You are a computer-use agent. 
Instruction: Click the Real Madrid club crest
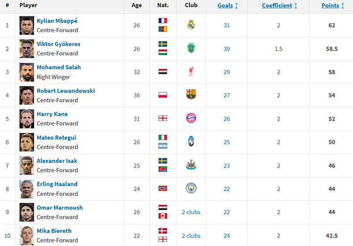(191, 25)
